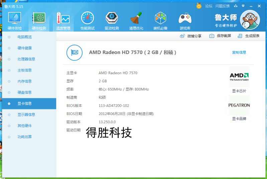267x179 pixels.
Task: Click the 微博分享 share button text
Action: point(194,36)
